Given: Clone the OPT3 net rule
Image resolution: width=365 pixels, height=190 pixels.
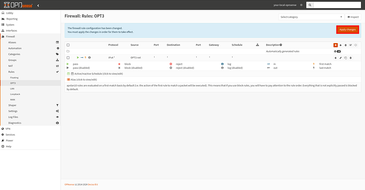Looking at the screenshot, I should (x=346, y=58).
